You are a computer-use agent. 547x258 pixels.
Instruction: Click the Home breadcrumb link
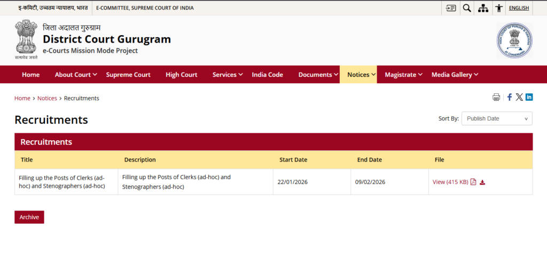click(x=22, y=98)
